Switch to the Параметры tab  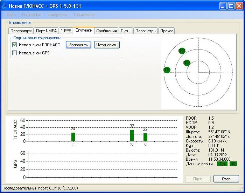pos(146,31)
